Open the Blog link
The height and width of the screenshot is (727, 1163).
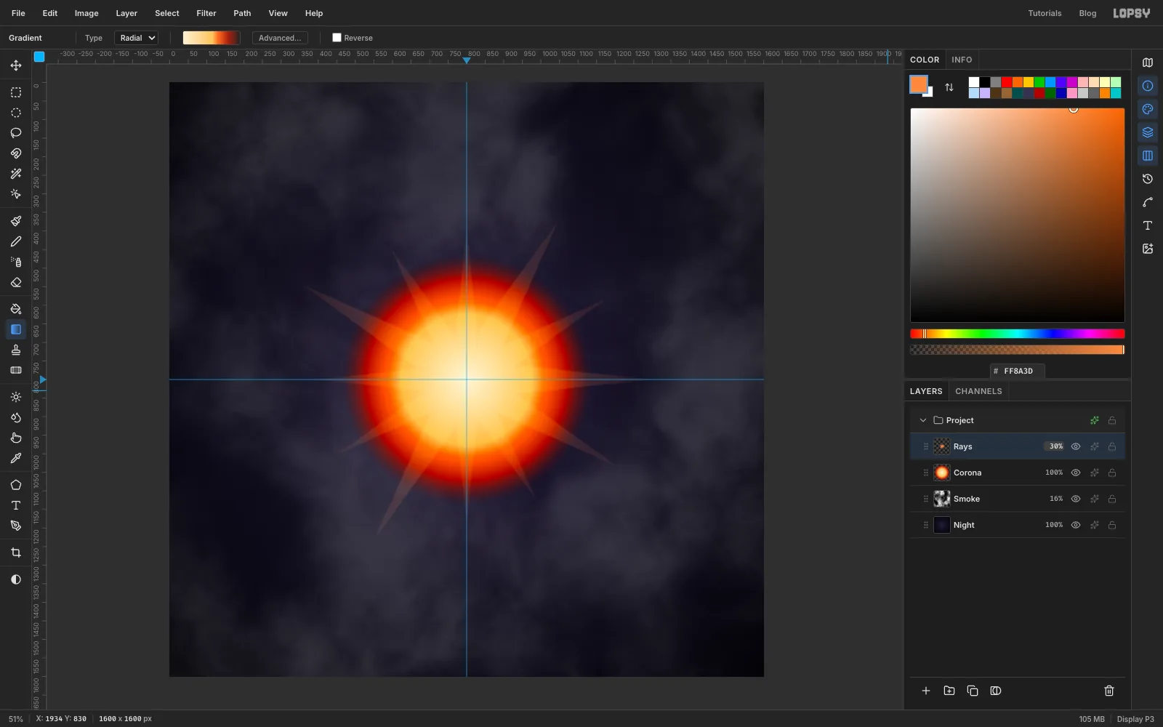(1087, 13)
